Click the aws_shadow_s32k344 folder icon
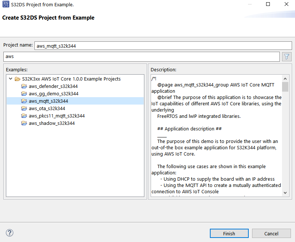Viewport: 295px width, 242px height. (x=24, y=123)
